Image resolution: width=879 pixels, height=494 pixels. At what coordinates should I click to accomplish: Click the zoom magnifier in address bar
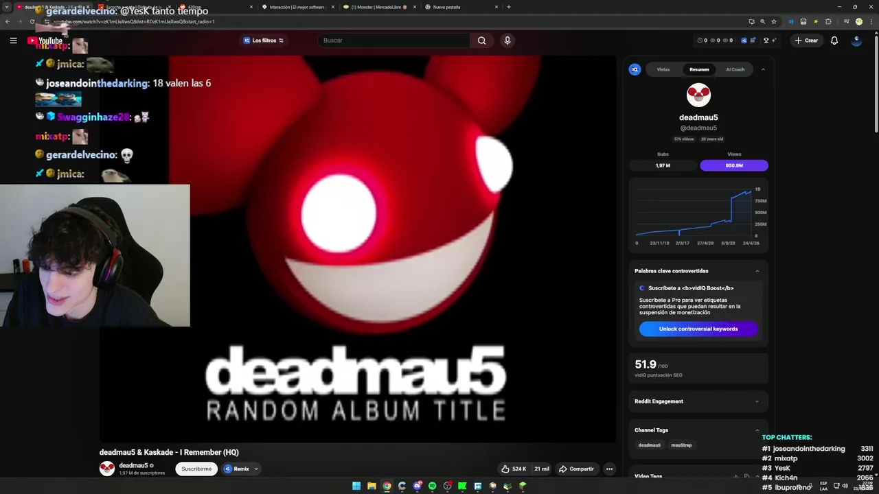click(x=762, y=21)
